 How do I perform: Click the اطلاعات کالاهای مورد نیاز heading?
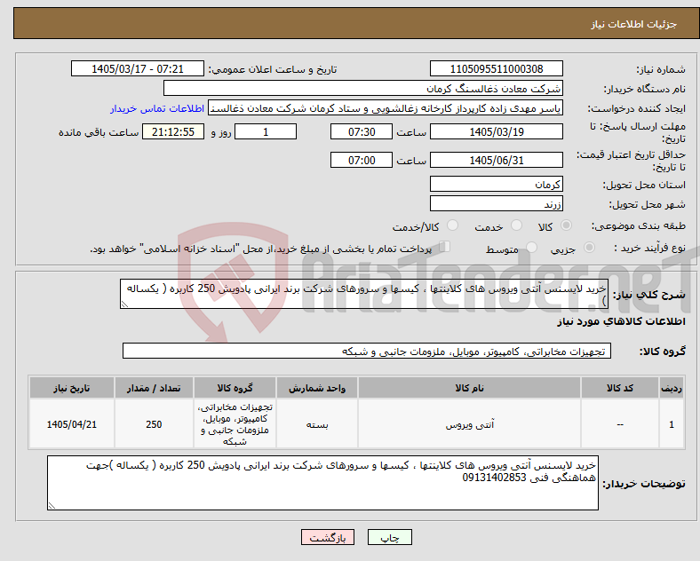pyautogui.click(x=621, y=321)
